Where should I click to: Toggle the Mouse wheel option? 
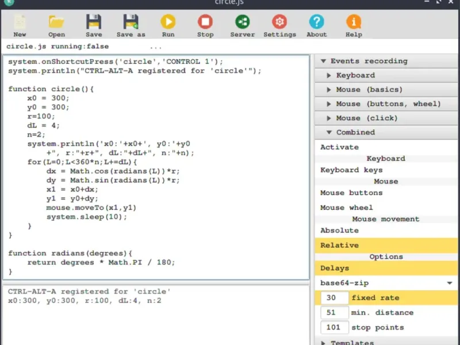(386, 208)
